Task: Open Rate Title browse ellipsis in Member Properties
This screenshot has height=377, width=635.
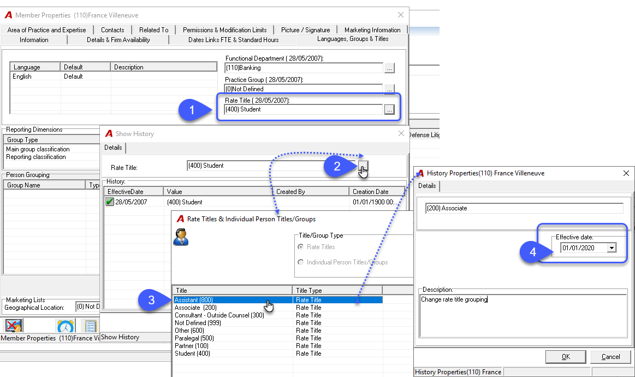Action: (389, 109)
